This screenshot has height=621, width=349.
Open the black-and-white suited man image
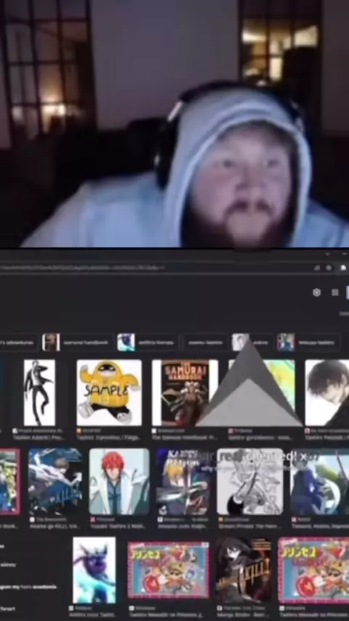click(x=39, y=393)
